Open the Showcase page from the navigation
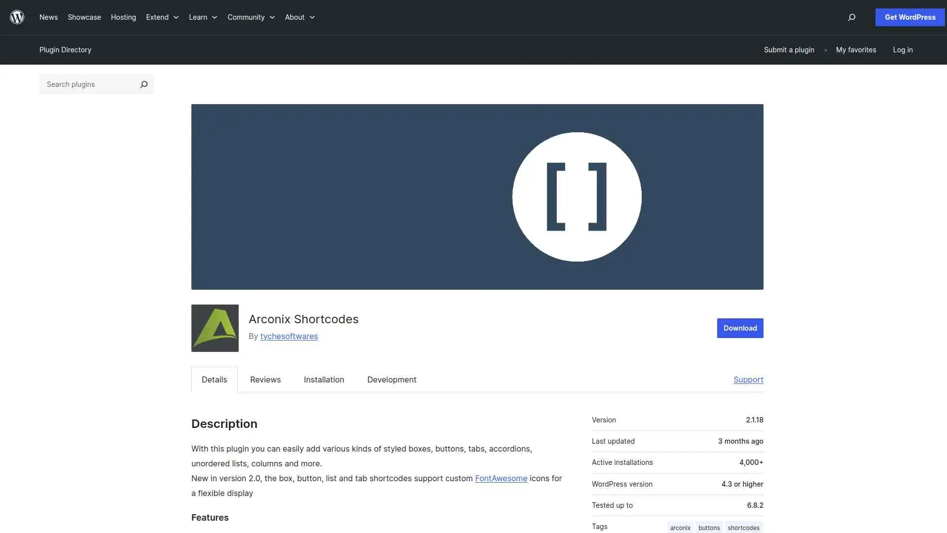Image resolution: width=947 pixels, height=533 pixels. click(x=84, y=17)
